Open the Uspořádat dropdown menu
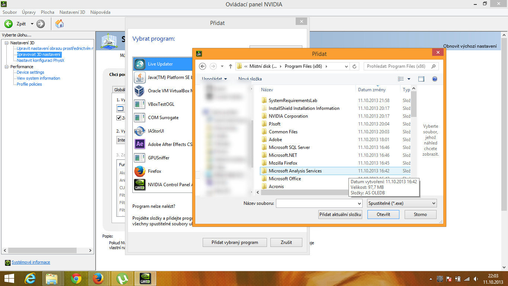The width and height of the screenshot is (508, 286). click(x=215, y=79)
